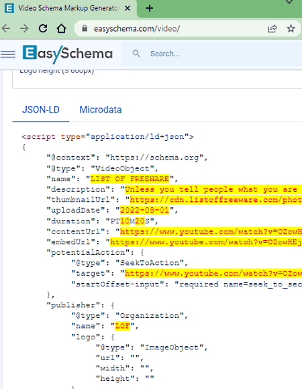Reload the easyschema page
The image size is (302, 389).
click(x=43, y=29)
